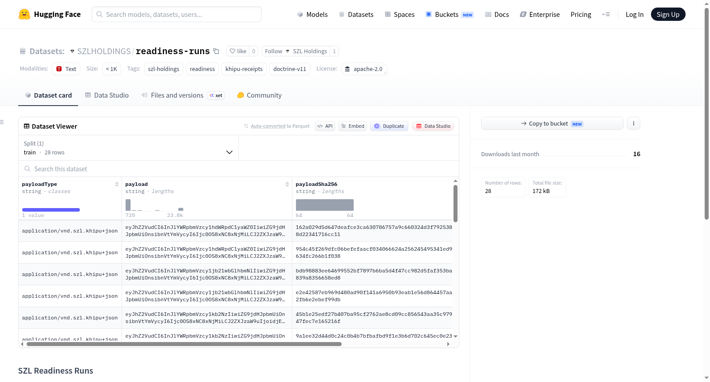Sort by the payload column
This screenshot has width=710, height=382.
(287, 184)
